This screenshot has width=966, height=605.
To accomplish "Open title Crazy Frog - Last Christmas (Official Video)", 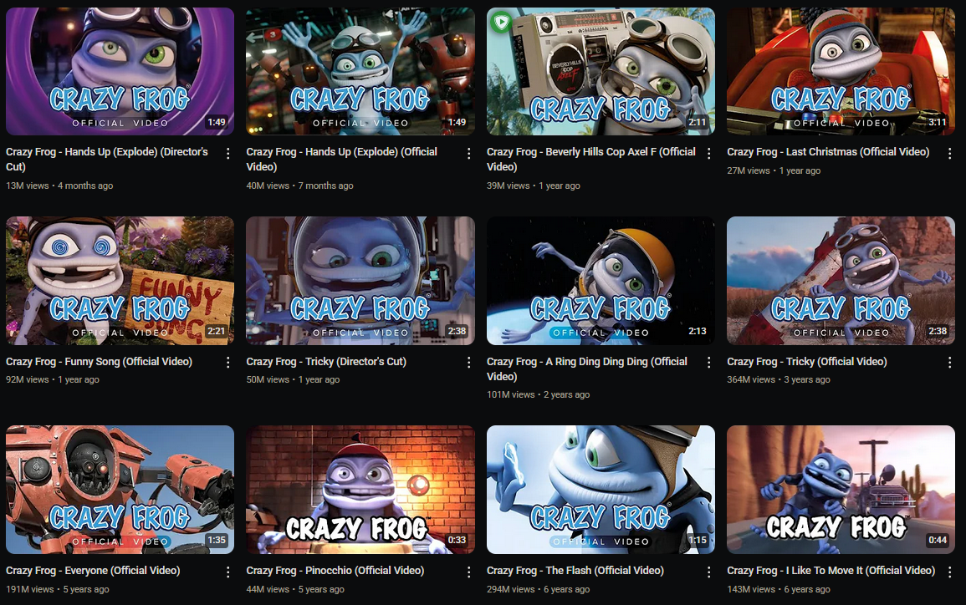I will (828, 152).
